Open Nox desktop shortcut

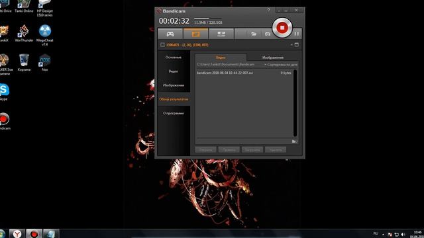point(44,63)
